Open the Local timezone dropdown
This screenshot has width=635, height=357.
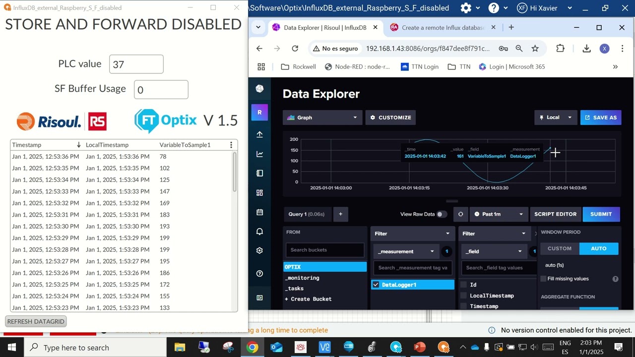pyautogui.click(x=555, y=118)
